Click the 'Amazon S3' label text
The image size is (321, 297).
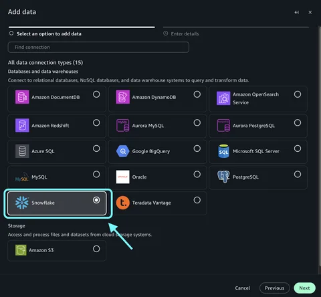point(41,250)
